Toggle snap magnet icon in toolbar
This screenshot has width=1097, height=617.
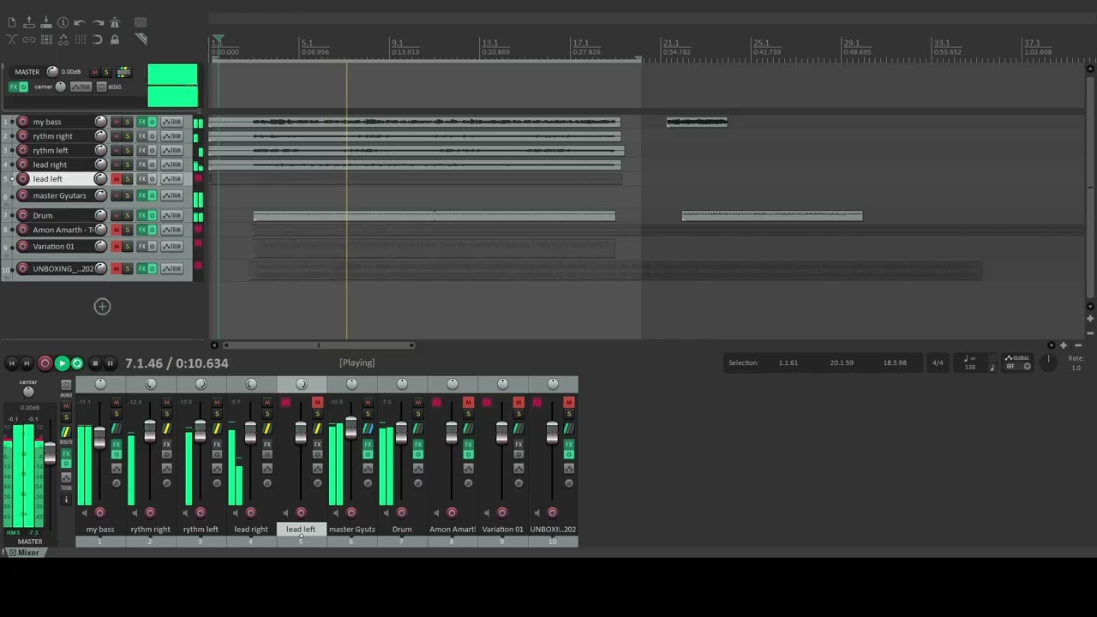click(x=98, y=39)
